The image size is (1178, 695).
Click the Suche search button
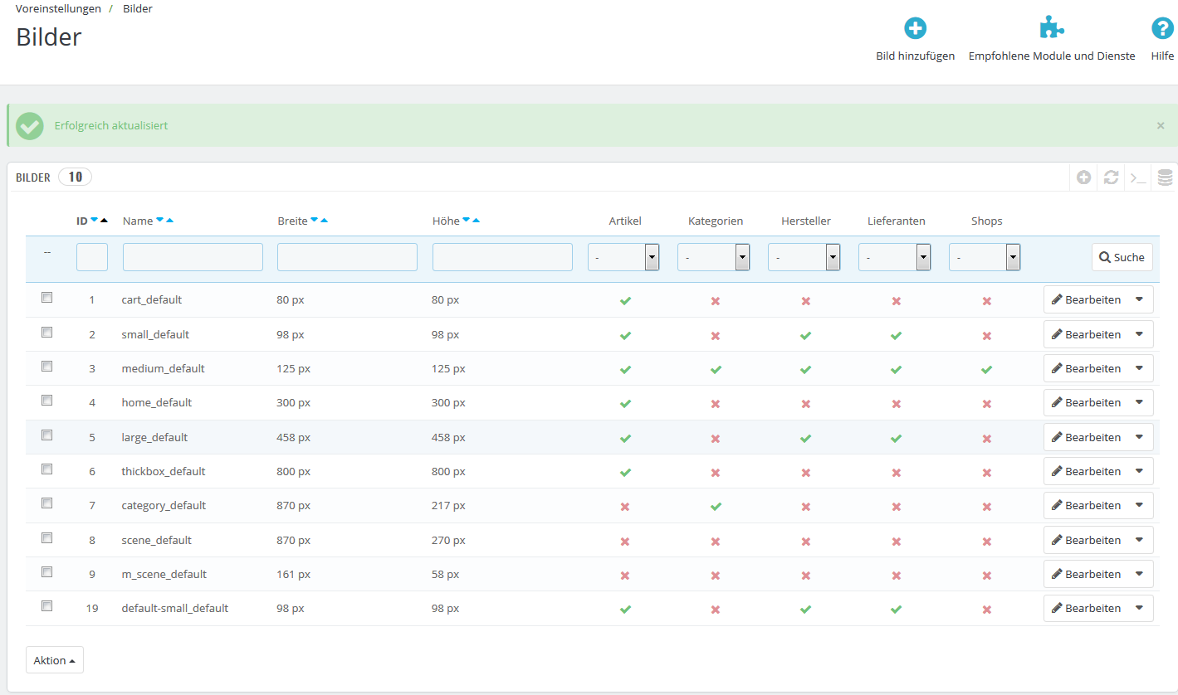coord(1122,257)
